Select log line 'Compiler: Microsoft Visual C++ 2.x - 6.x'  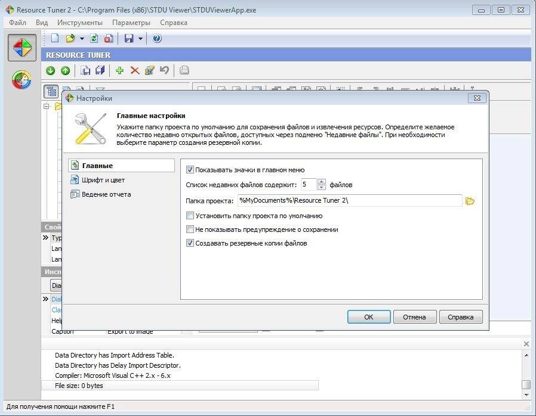tap(113, 375)
